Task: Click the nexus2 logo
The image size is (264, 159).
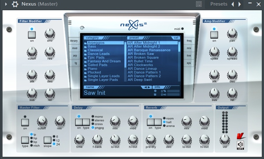Action: 133,25
